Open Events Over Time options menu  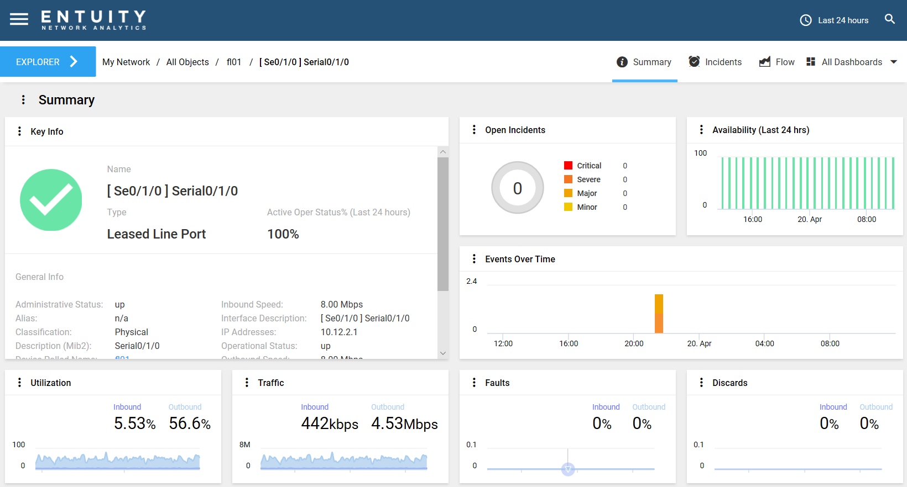474,259
